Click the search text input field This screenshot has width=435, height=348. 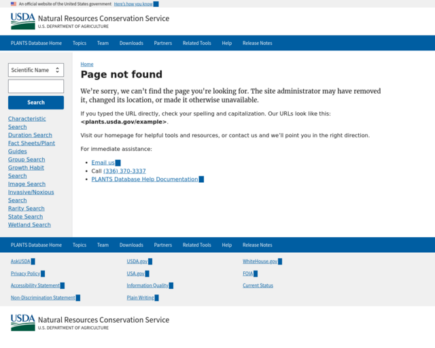tap(36, 86)
